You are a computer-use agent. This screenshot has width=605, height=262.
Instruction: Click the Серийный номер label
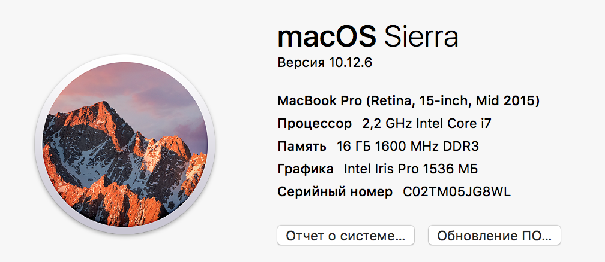click(335, 192)
